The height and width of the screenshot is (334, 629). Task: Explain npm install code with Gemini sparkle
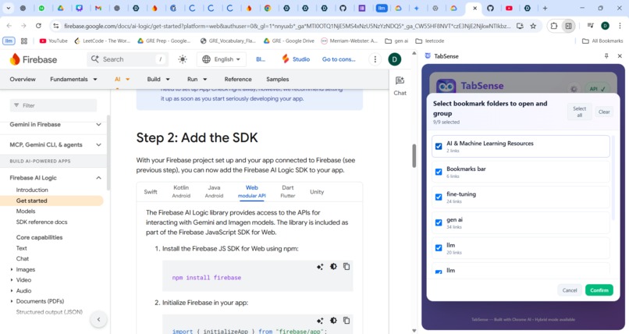tap(320, 267)
